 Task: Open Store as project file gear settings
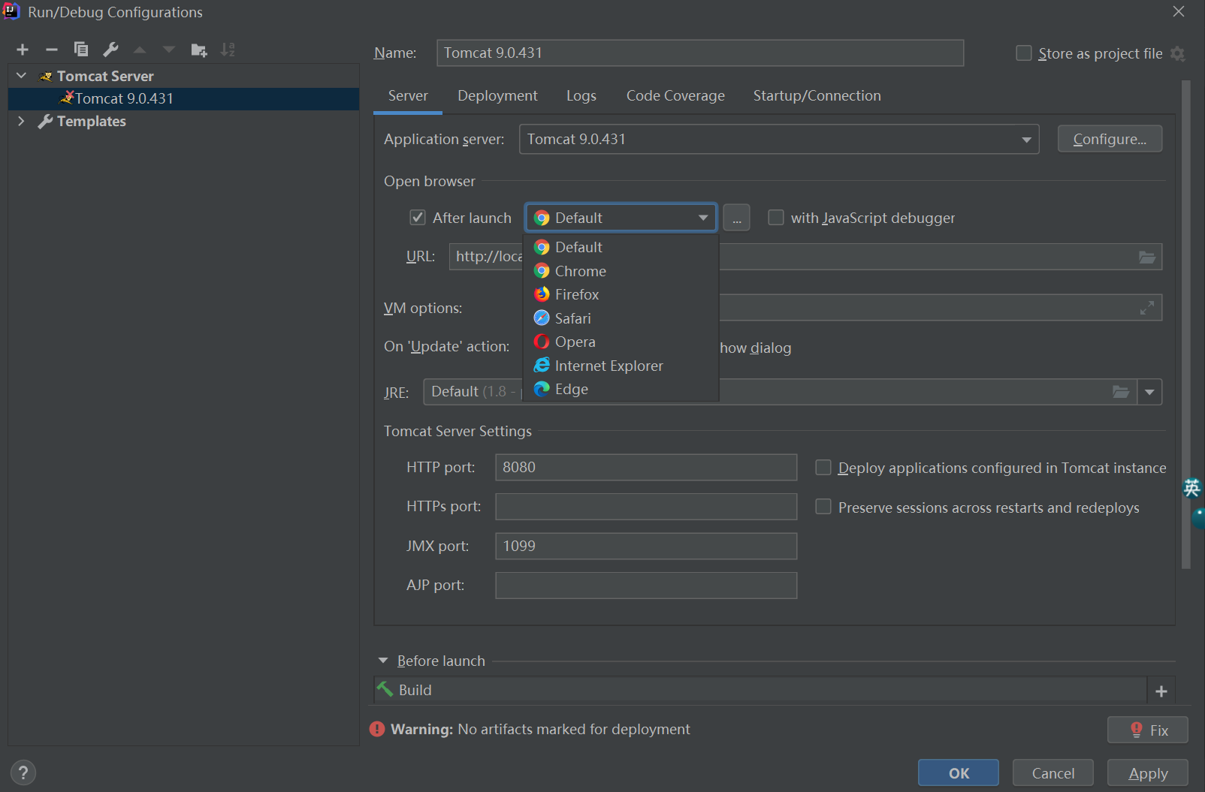(1178, 54)
